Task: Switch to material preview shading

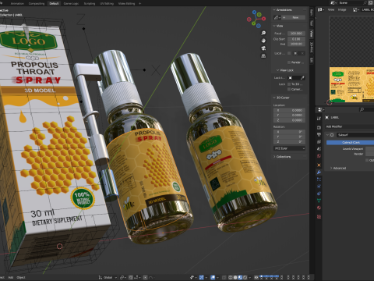Action: click(x=240, y=277)
